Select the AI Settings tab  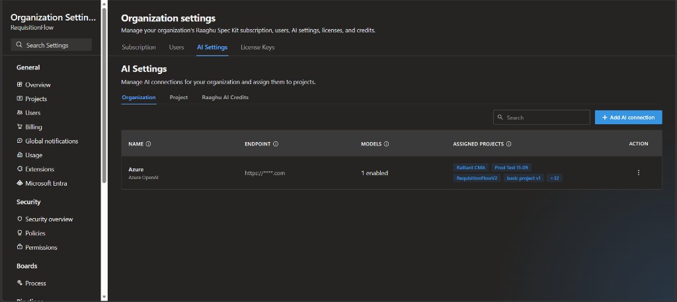pyautogui.click(x=212, y=48)
